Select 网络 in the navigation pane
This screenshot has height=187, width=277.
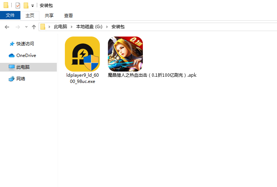[x=21, y=79]
